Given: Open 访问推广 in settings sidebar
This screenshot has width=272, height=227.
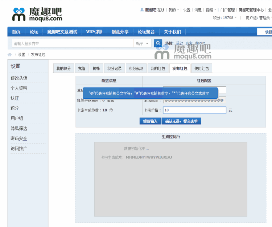Looking at the screenshot, I should 19,149.
